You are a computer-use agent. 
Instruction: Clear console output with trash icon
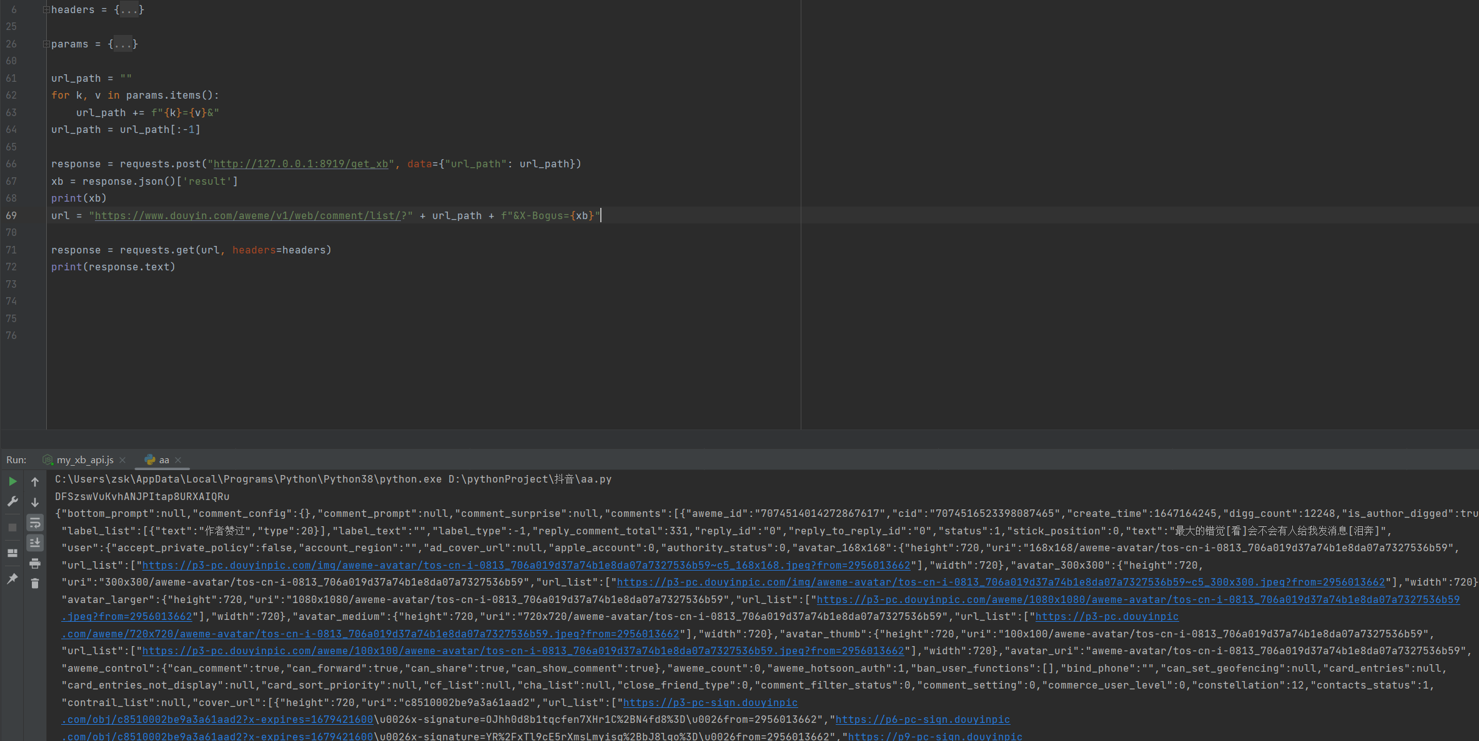coord(35,584)
